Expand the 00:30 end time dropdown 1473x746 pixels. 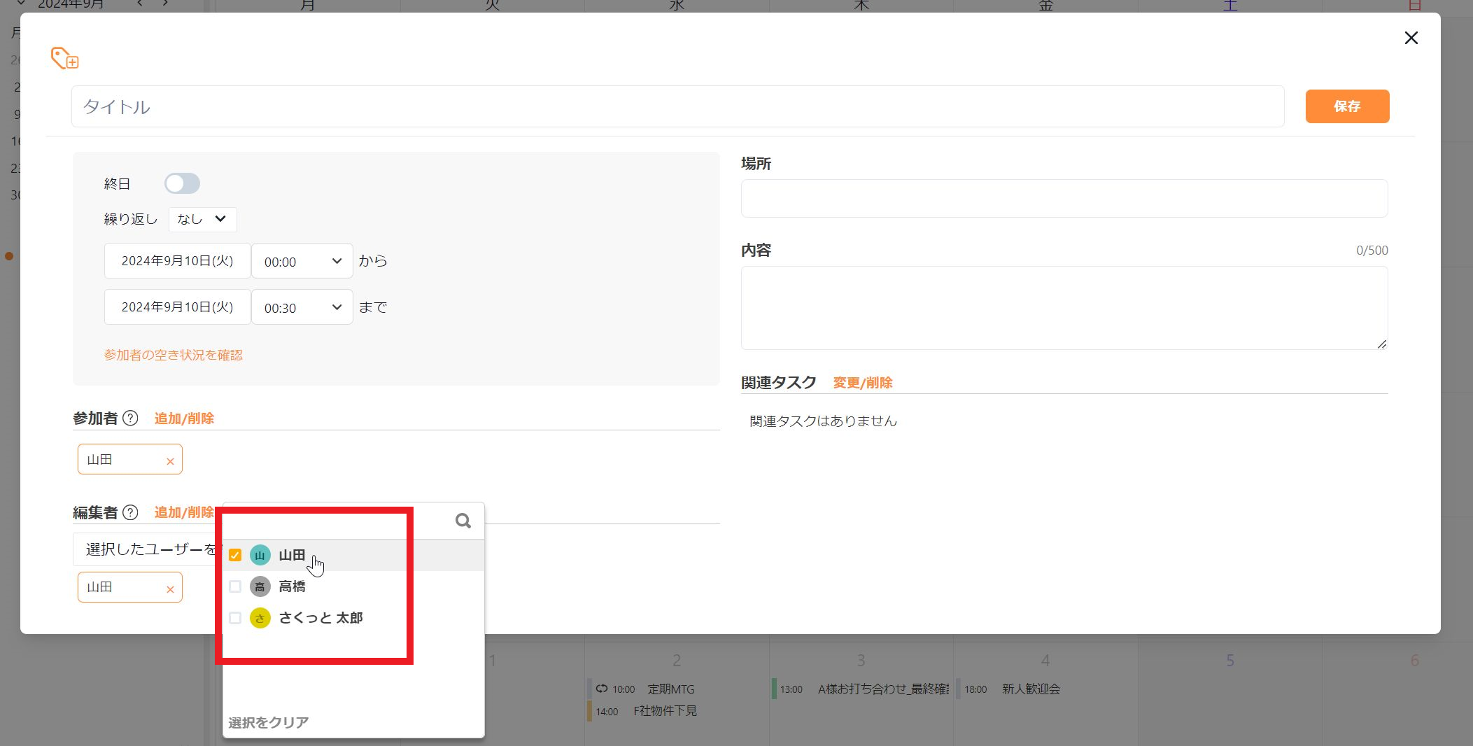302,307
